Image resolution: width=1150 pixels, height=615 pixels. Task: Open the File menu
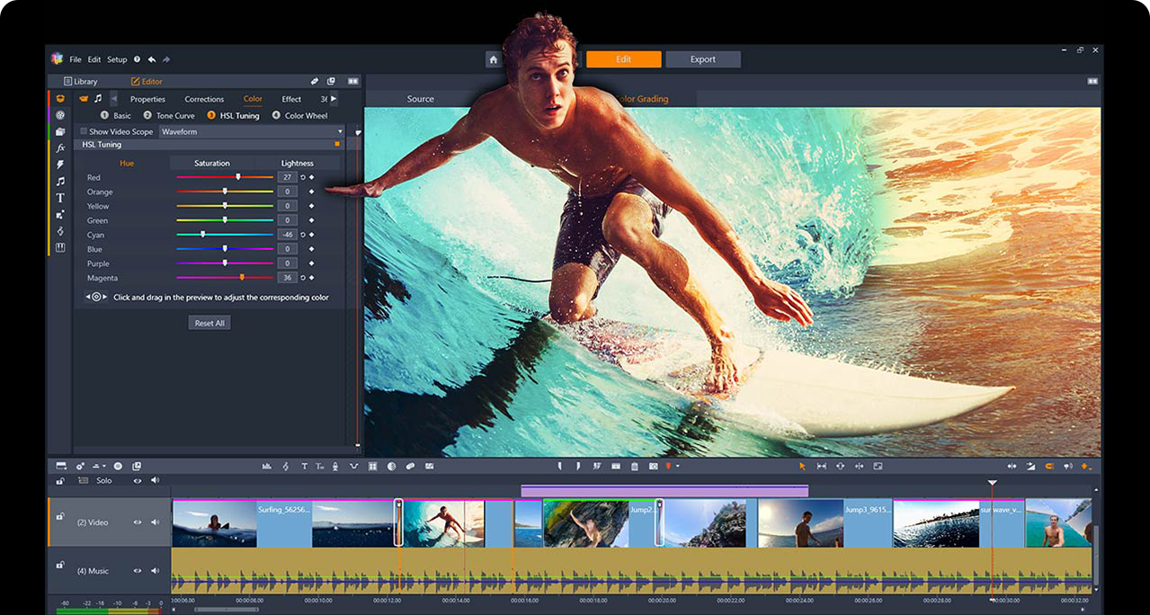pos(76,59)
